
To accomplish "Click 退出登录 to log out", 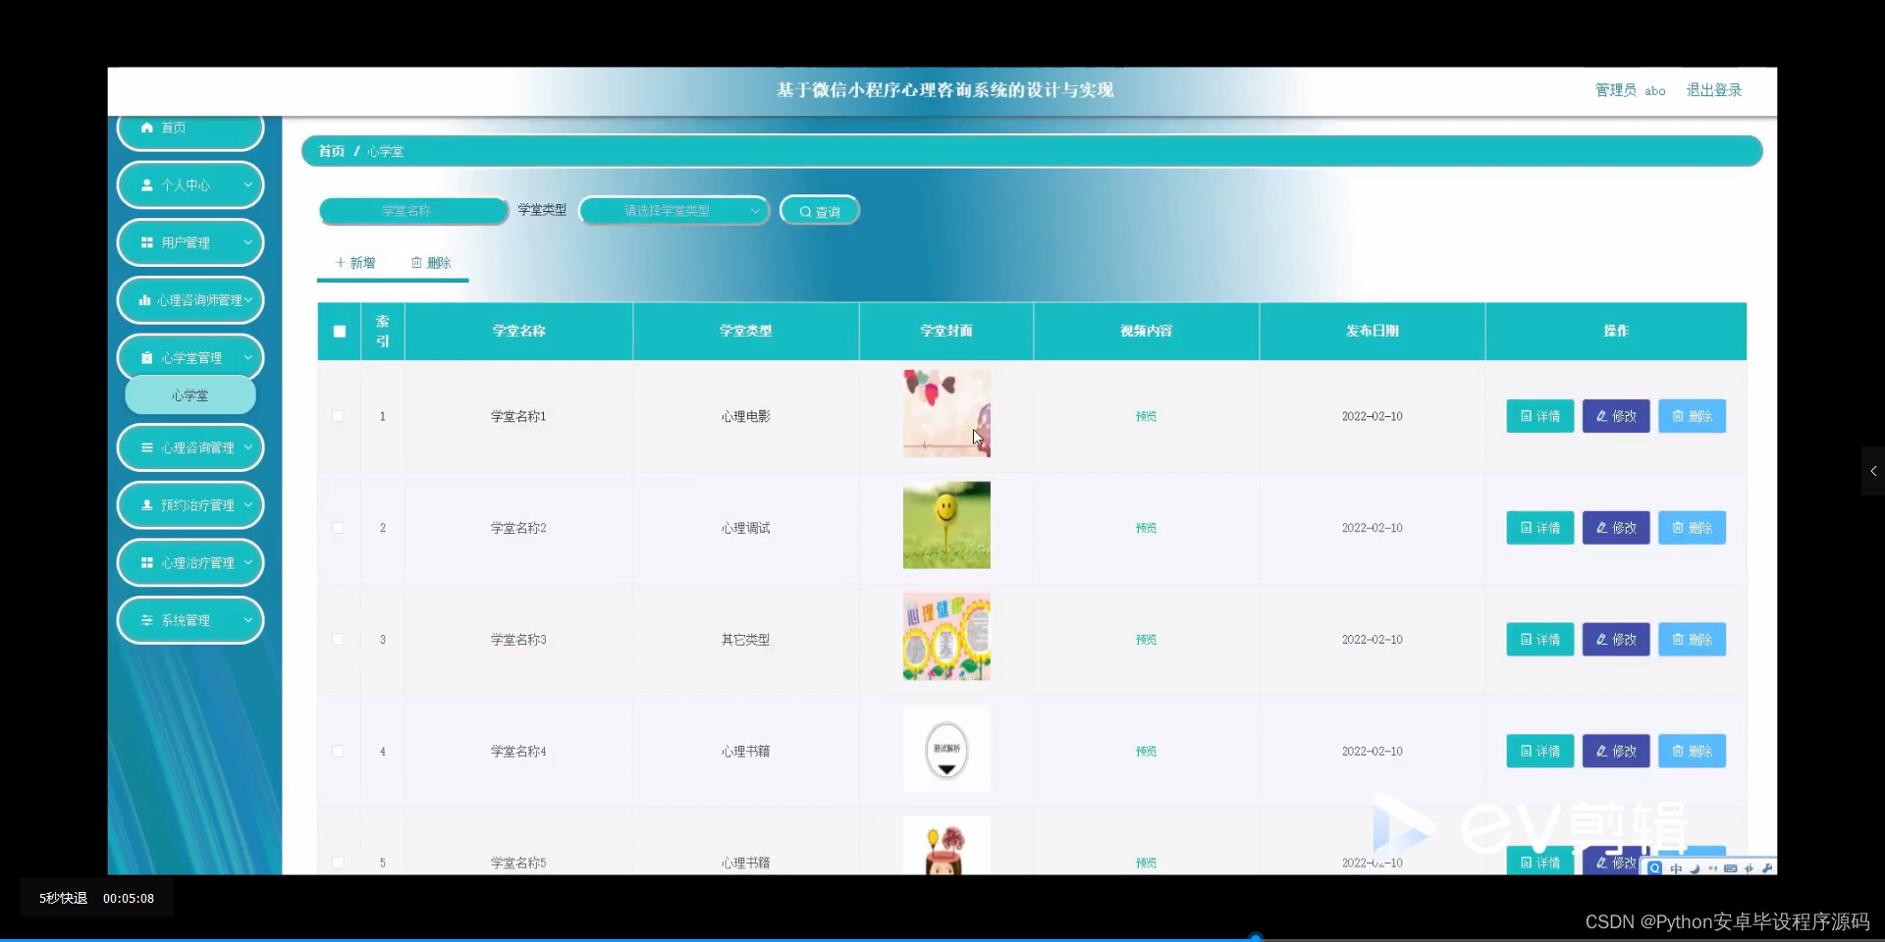I will [x=1714, y=89].
